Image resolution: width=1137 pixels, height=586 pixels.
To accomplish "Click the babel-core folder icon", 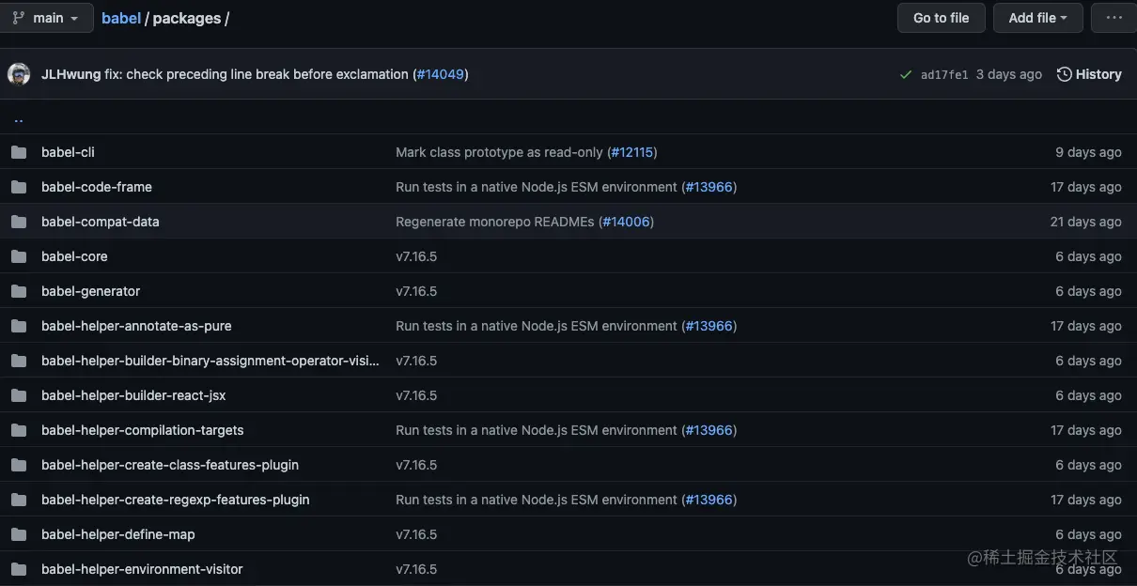I will coord(19,256).
